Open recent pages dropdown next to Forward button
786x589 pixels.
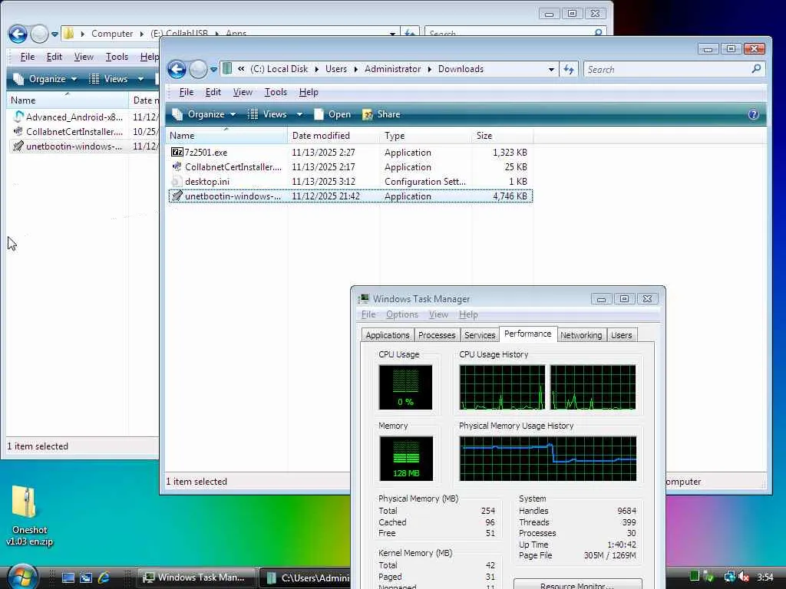213,69
